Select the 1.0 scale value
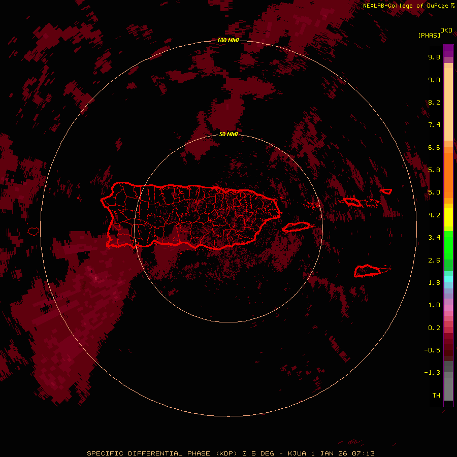 pos(434,305)
